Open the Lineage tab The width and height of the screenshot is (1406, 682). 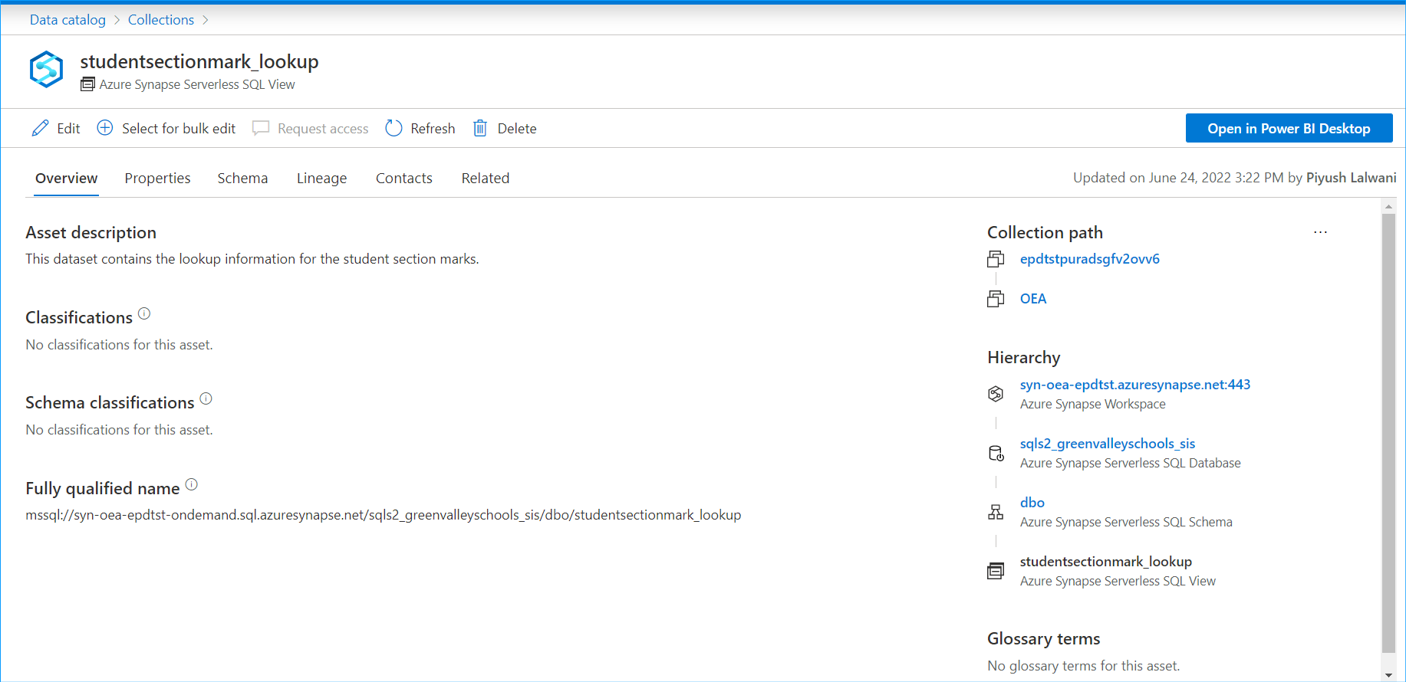321,178
